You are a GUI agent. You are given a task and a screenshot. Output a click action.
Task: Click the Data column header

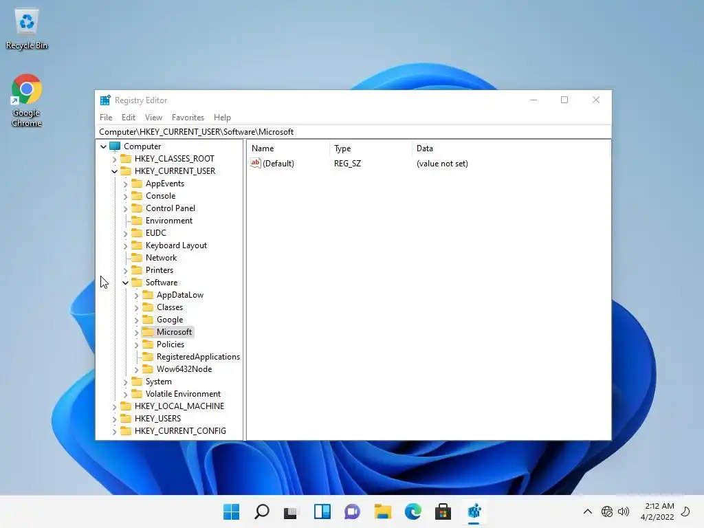(x=511, y=148)
